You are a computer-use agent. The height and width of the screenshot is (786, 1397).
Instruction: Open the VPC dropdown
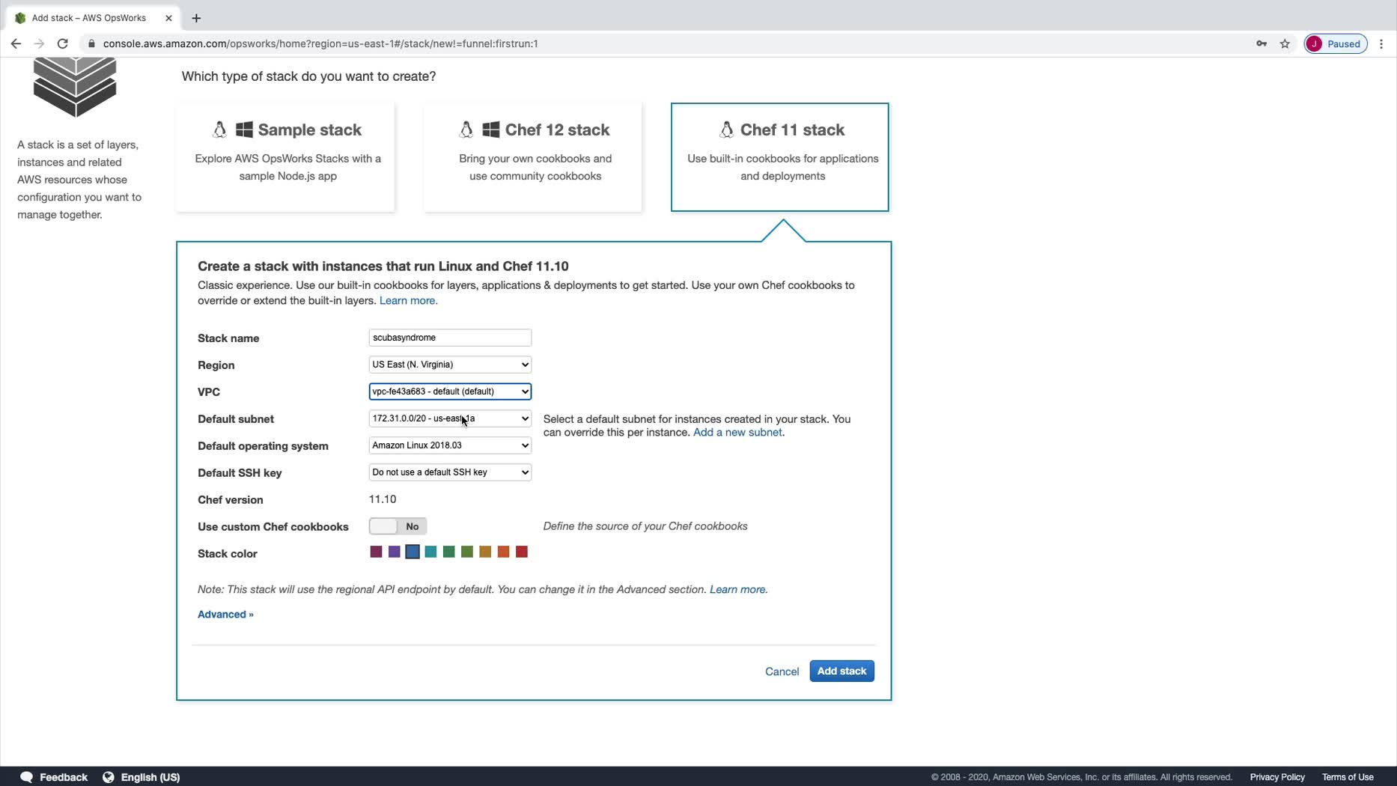450,392
